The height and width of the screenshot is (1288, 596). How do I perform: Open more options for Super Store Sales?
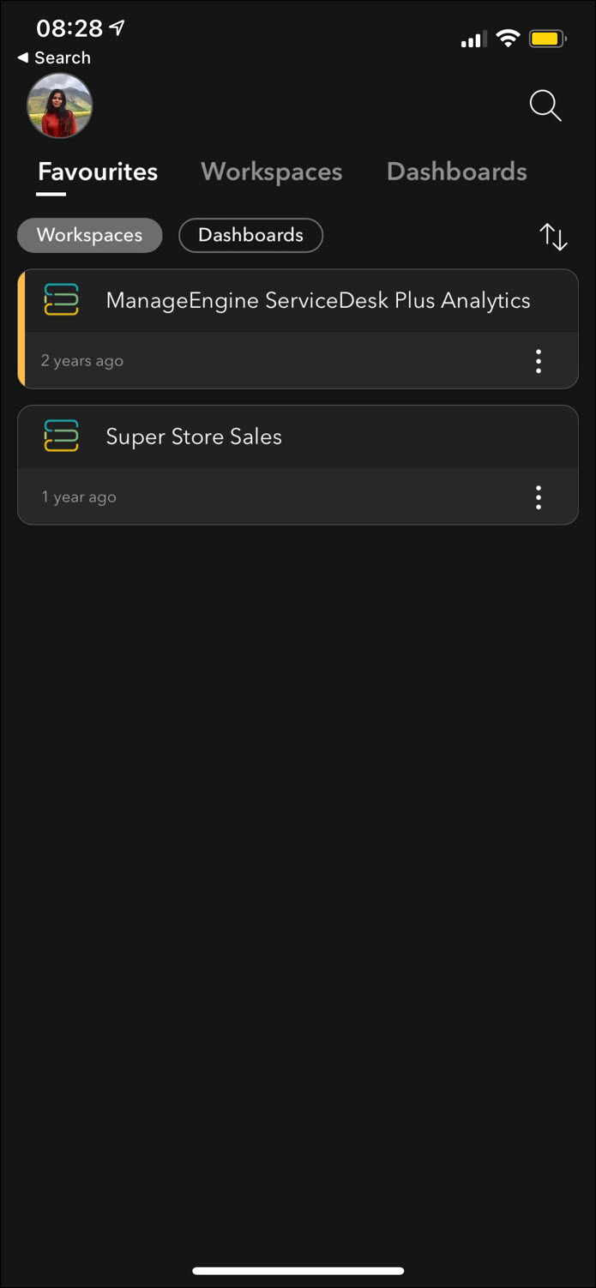[539, 497]
